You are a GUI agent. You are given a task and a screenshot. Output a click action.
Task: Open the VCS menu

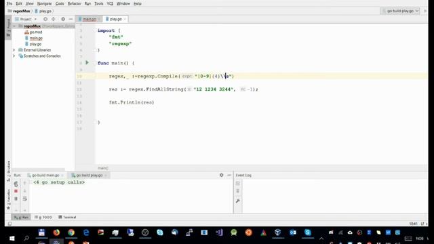pos(110,3)
